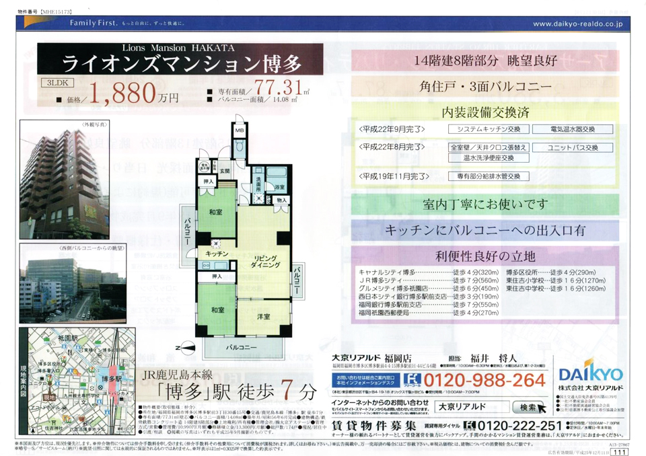Click the 内装設備交換済 heading
The width and height of the screenshot is (646, 456).
(x=485, y=112)
